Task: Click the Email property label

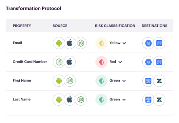Action: pyautogui.click(x=17, y=43)
